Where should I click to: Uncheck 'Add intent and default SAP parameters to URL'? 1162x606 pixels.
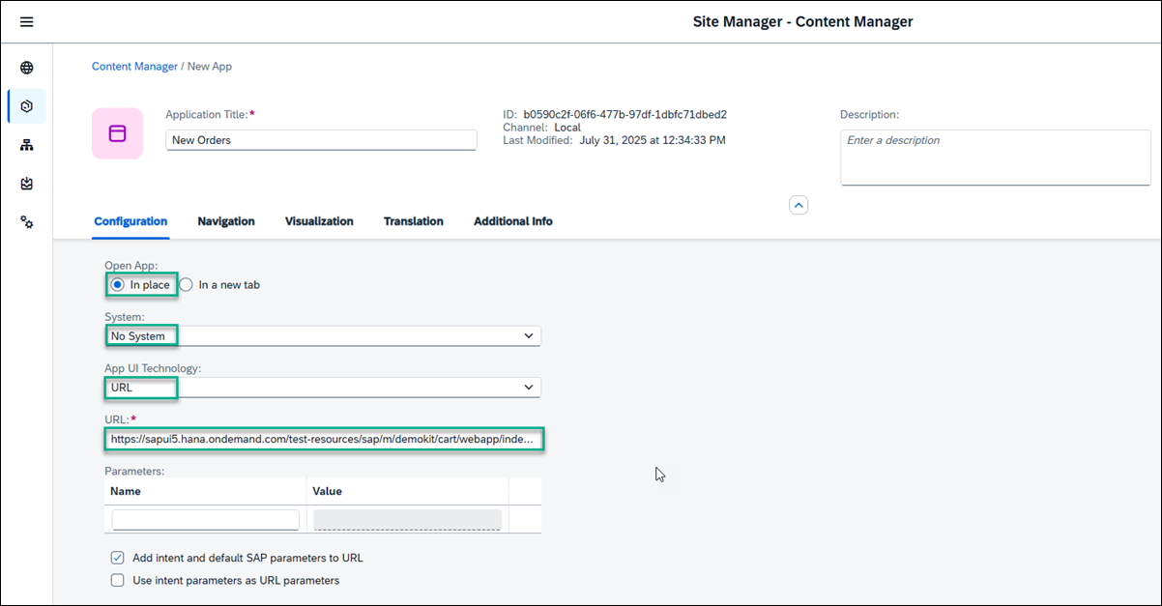(117, 558)
